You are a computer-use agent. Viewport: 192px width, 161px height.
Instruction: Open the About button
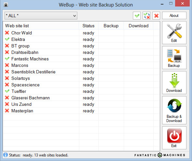click(x=174, y=16)
